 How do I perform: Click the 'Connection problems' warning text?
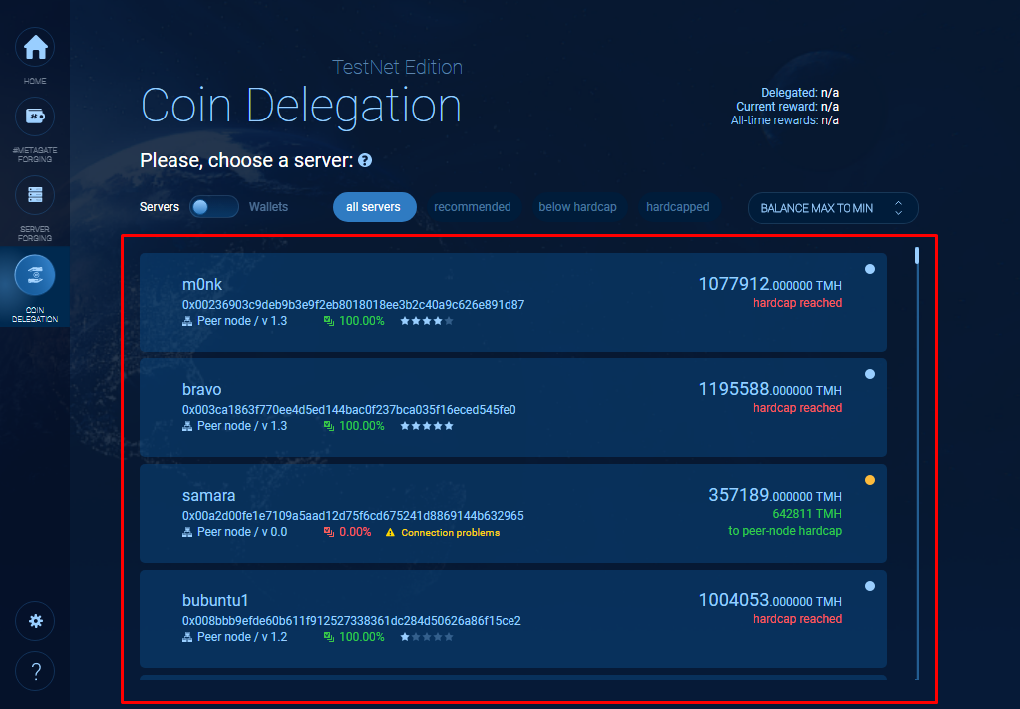click(x=450, y=532)
